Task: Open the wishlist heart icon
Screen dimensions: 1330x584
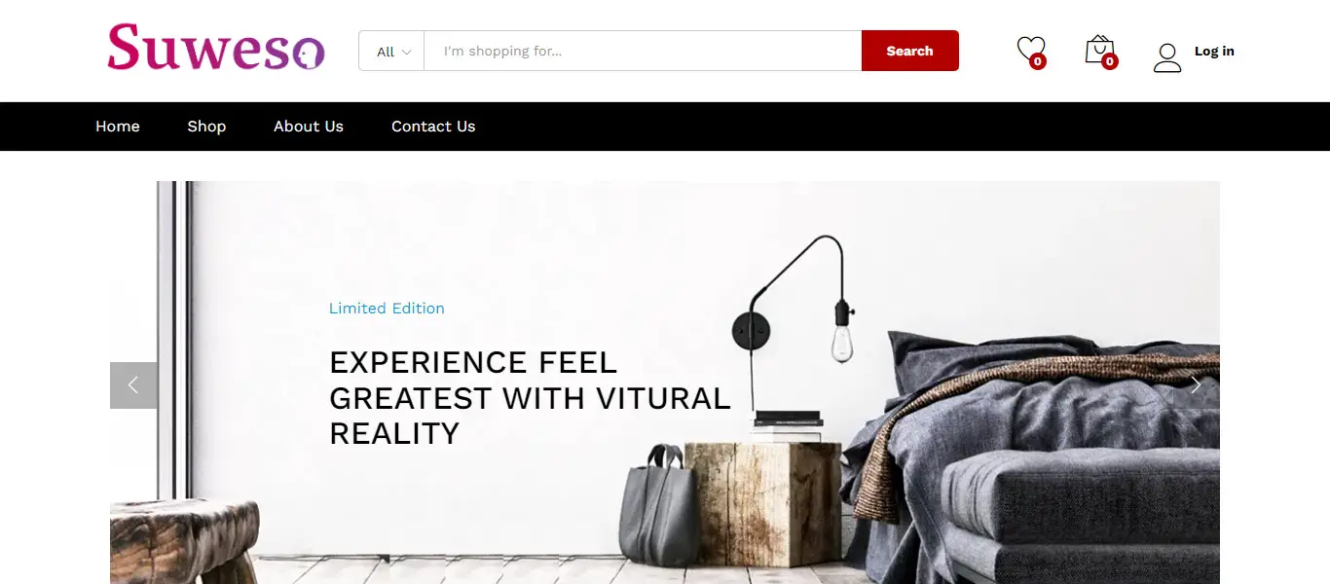Action: point(1029,48)
